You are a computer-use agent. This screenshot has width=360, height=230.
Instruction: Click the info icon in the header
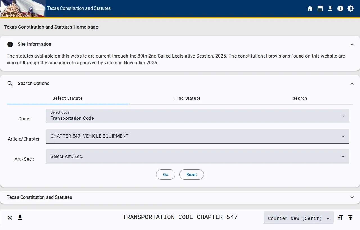(340, 8)
